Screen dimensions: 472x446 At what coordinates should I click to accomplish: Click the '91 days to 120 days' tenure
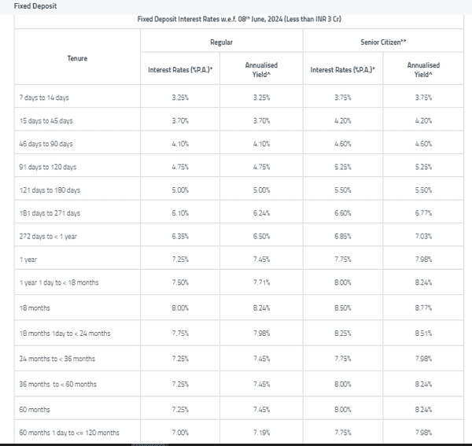click(x=47, y=168)
